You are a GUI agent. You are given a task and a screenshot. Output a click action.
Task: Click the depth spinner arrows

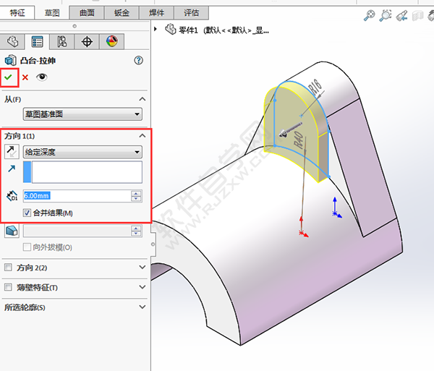click(136, 196)
